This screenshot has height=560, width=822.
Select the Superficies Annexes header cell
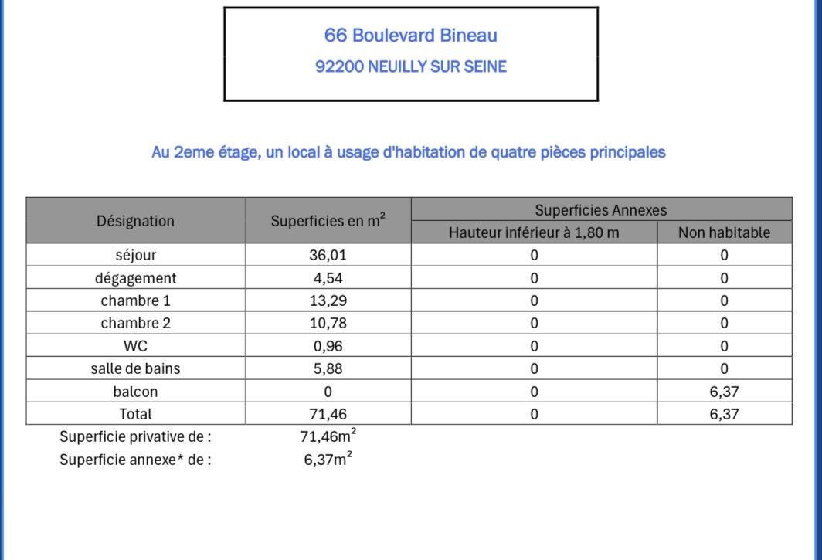(x=601, y=210)
